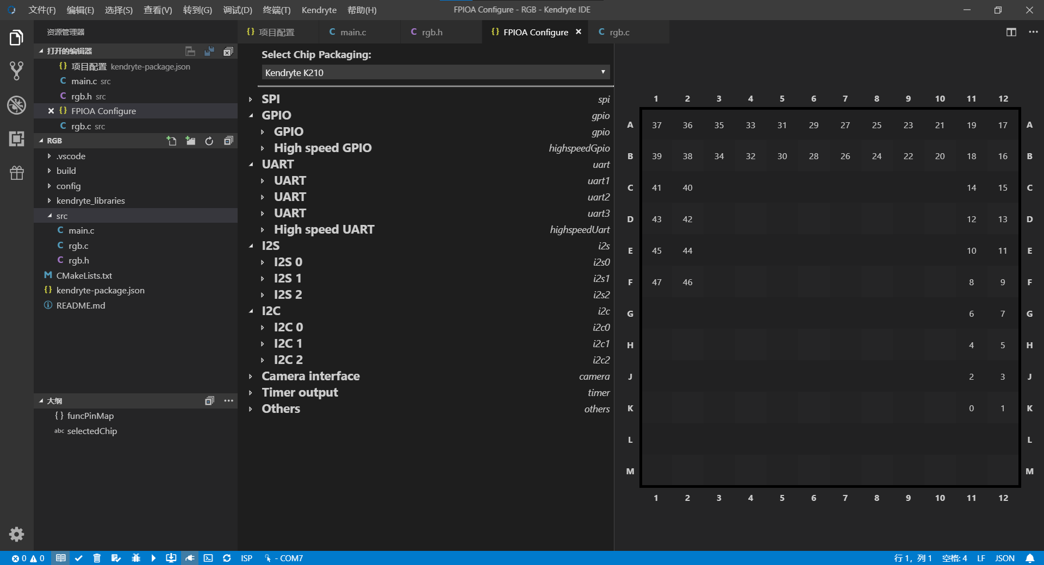
Task: Click the open-book icon in the status bar
Action: click(x=61, y=558)
